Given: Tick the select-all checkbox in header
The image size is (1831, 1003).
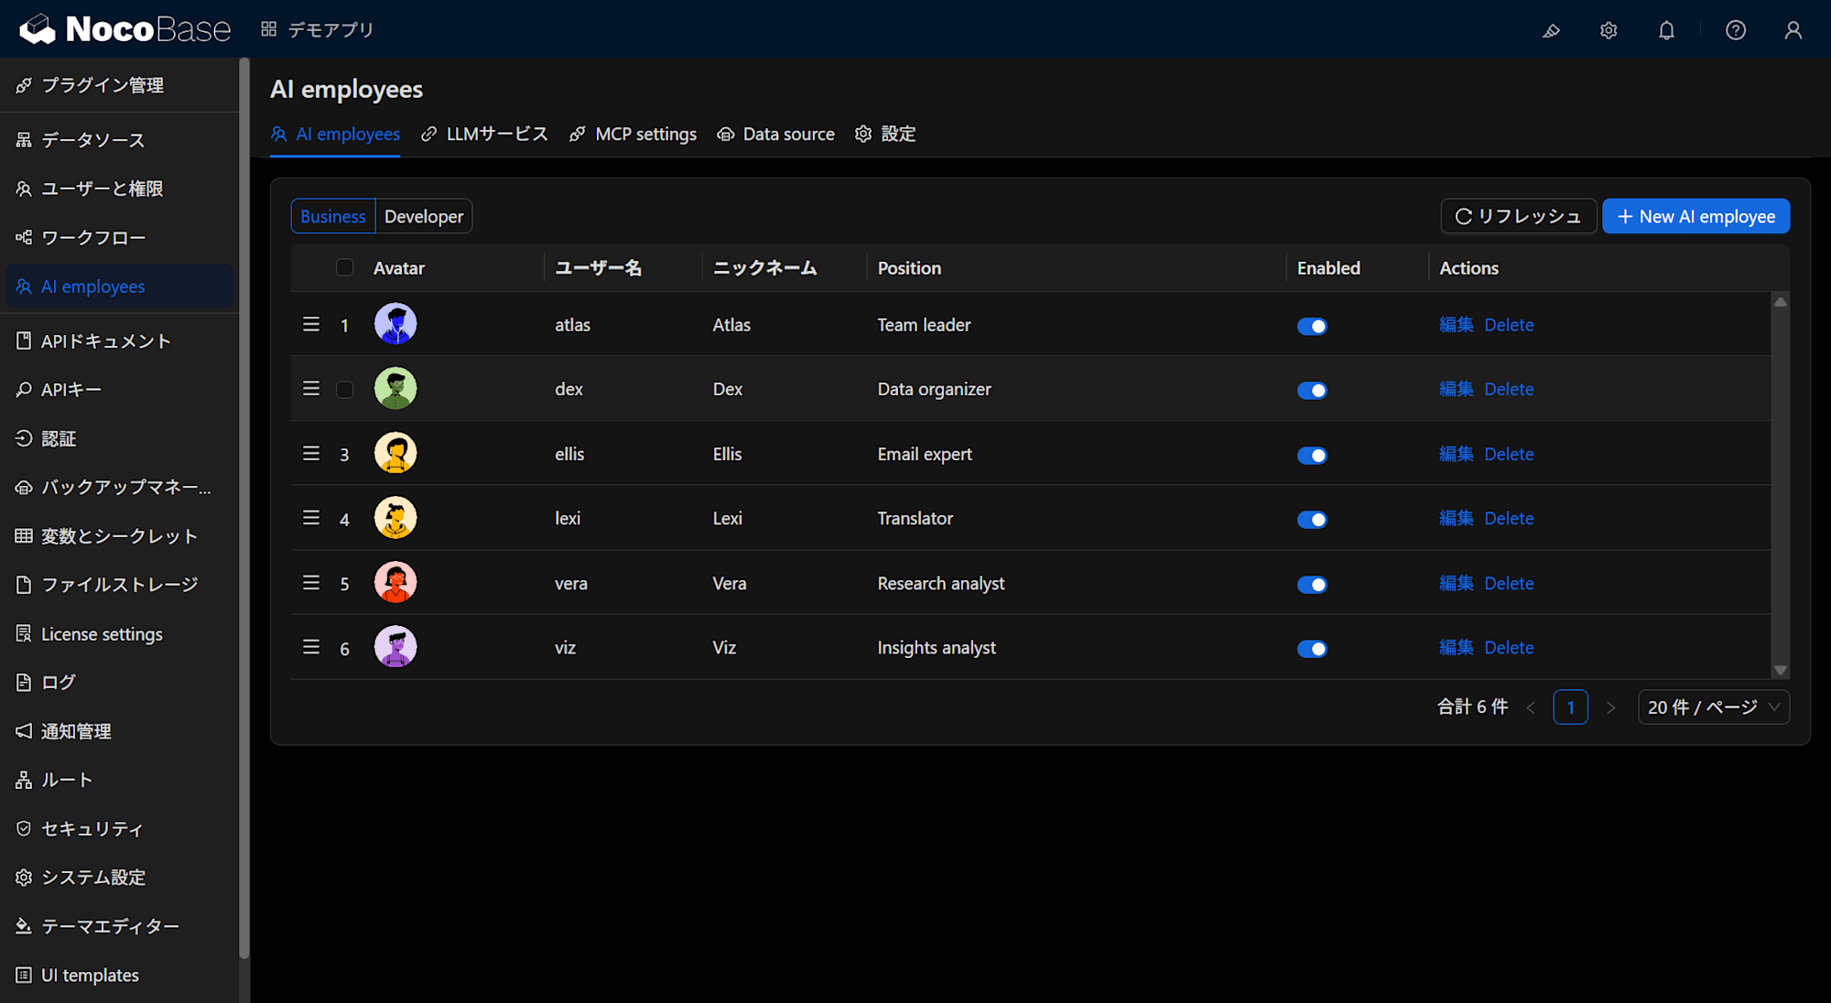Looking at the screenshot, I should pyautogui.click(x=344, y=267).
